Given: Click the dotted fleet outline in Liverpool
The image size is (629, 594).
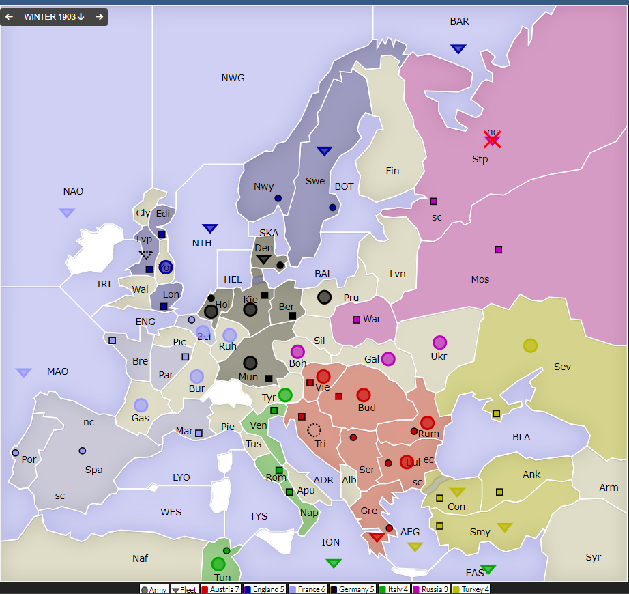Looking at the screenshot, I should tap(145, 255).
